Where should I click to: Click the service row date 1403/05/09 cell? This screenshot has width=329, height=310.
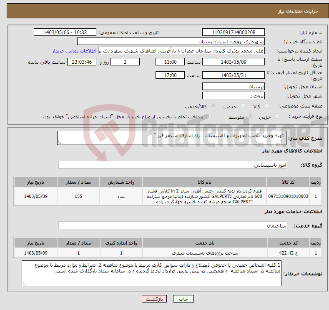[36, 253]
